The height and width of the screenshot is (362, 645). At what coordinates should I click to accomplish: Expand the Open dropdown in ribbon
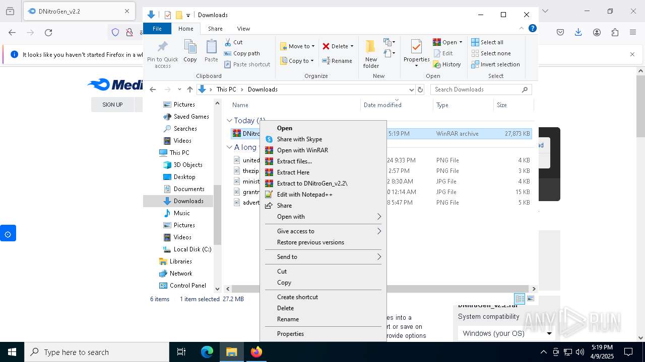tap(461, 42)
